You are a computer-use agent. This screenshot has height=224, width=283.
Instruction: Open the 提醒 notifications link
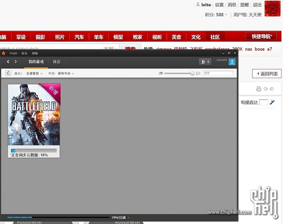(244, 5)
